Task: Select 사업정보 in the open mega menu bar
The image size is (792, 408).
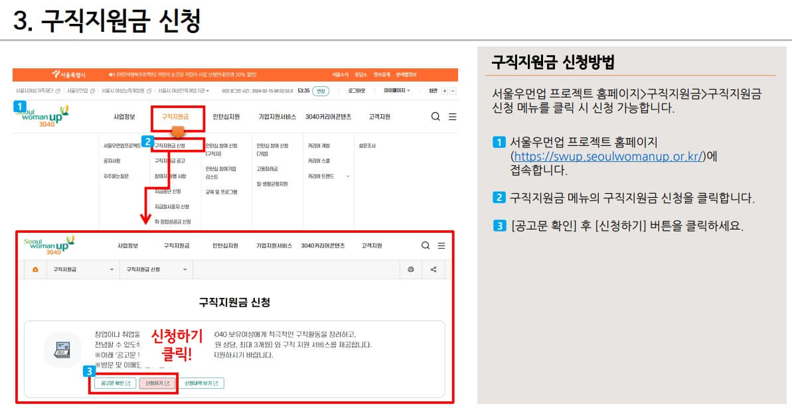Action: [124, 117]
